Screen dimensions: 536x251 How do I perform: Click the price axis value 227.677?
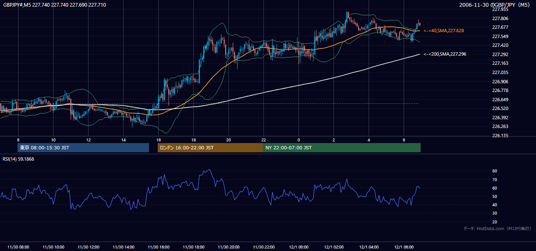(500, 27)
